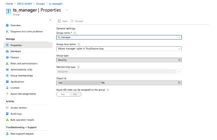The image size is (217, 140).
Task: Open Access reviews
Action: (19, 108)
